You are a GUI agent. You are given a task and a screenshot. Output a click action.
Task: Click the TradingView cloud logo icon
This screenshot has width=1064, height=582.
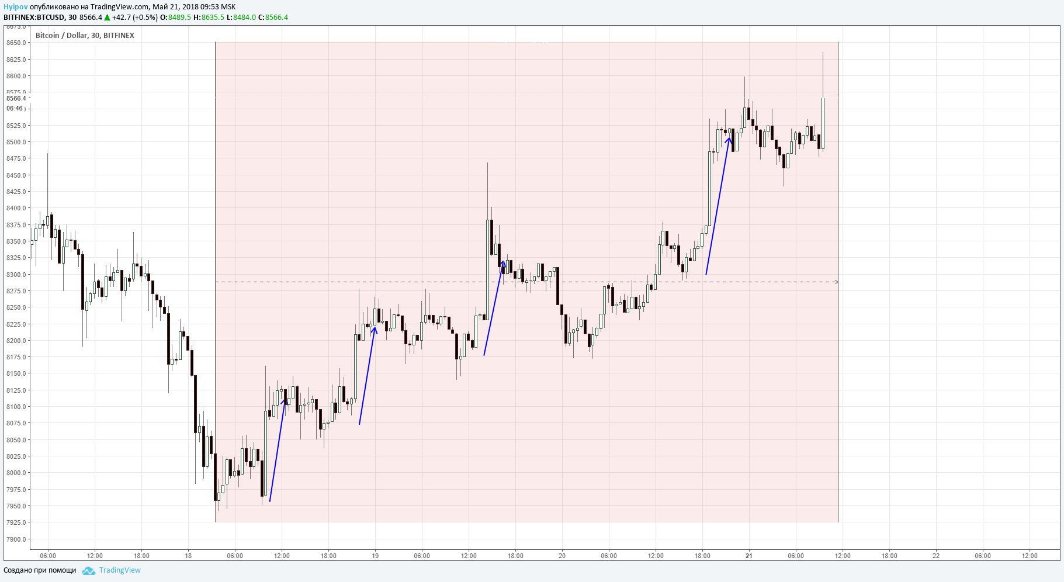[89, 571]
